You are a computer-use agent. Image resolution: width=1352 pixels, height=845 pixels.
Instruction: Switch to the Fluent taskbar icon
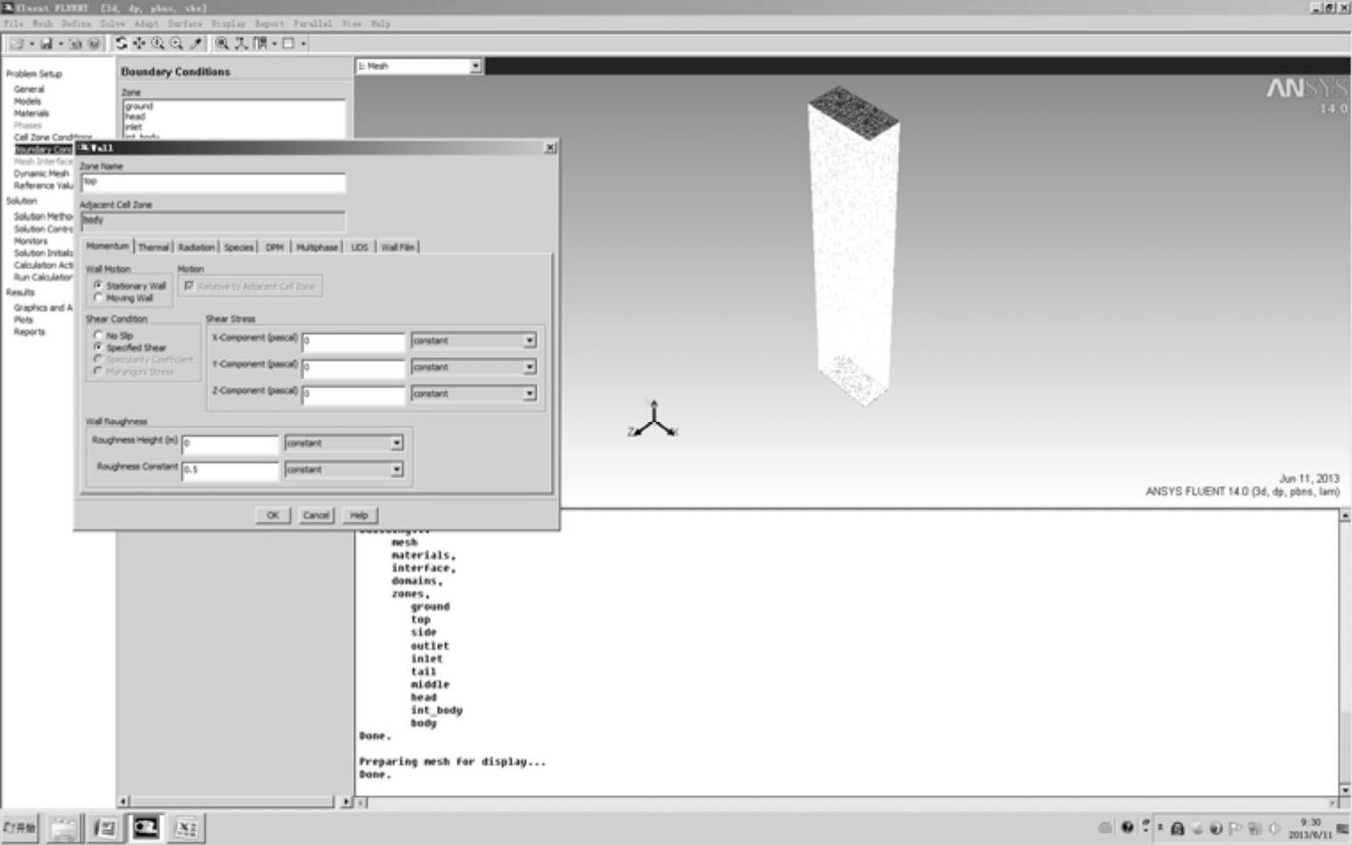(146, 828)
